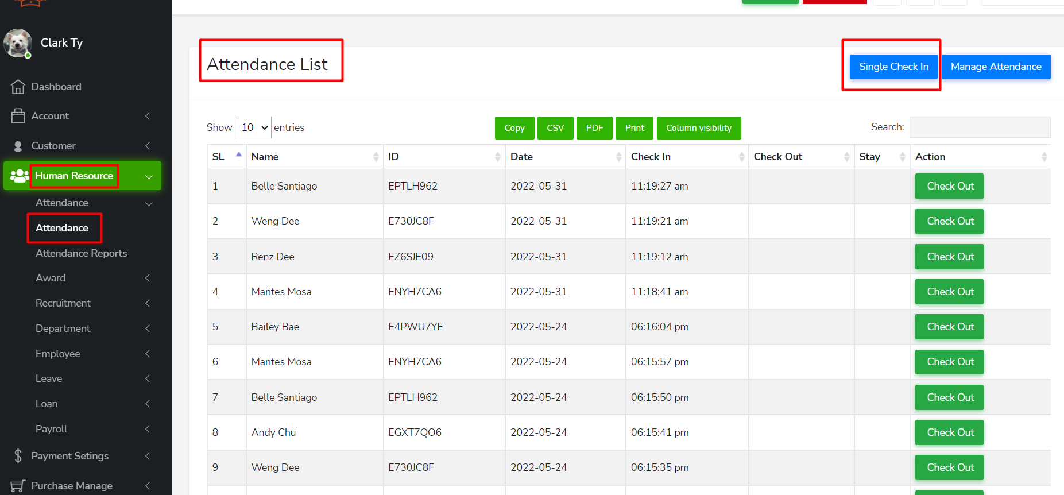
Task: Click the Payment Settings dollar icon
Action: point(18,456)
